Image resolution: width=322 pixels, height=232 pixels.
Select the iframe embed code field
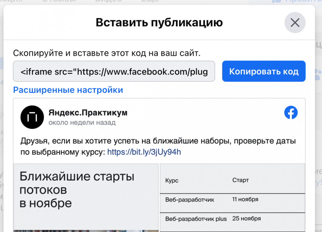coord(114,71)
